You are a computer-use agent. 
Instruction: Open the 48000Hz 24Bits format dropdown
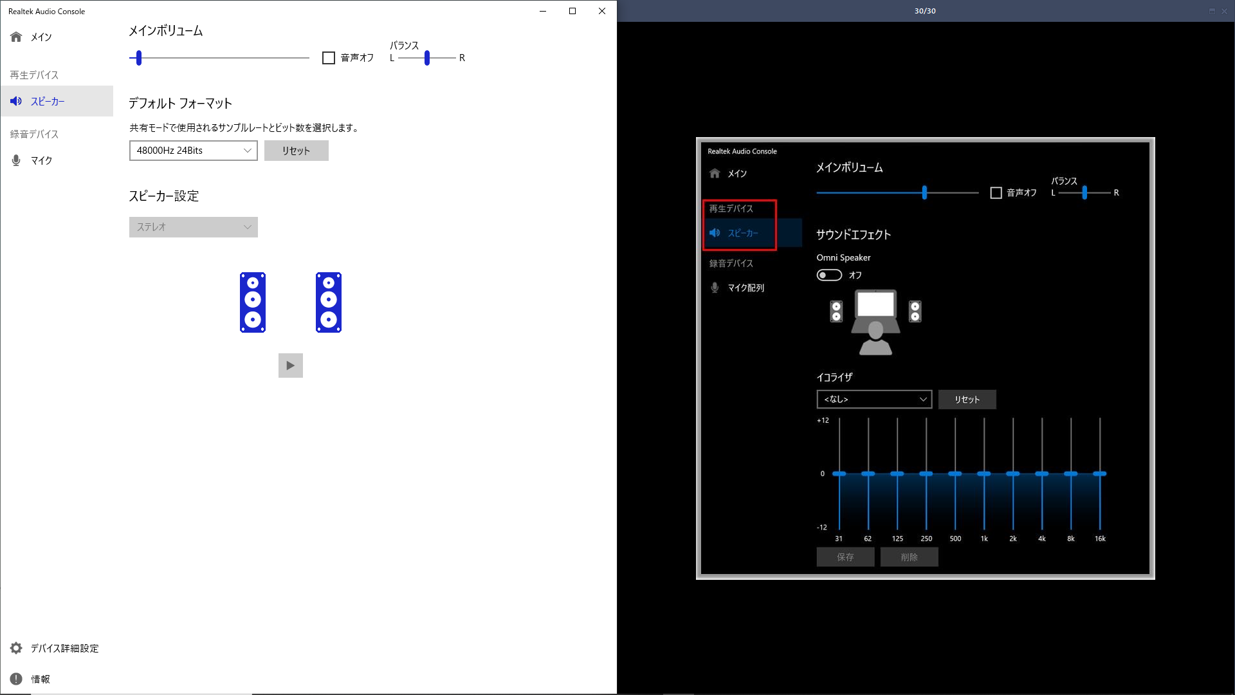point(194,151)
